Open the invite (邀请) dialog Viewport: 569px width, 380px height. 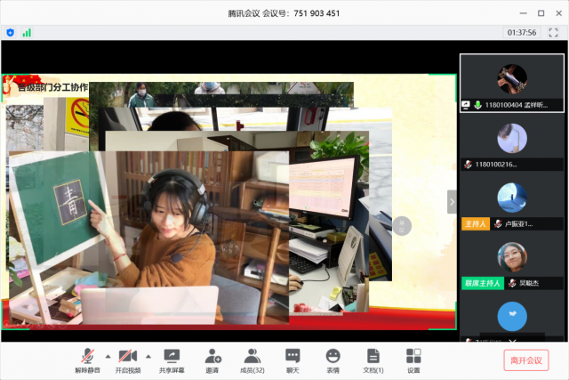point(212,359)
